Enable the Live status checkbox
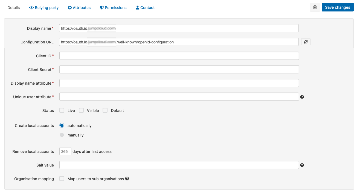 pyautogui.click(x=62, y=110)
